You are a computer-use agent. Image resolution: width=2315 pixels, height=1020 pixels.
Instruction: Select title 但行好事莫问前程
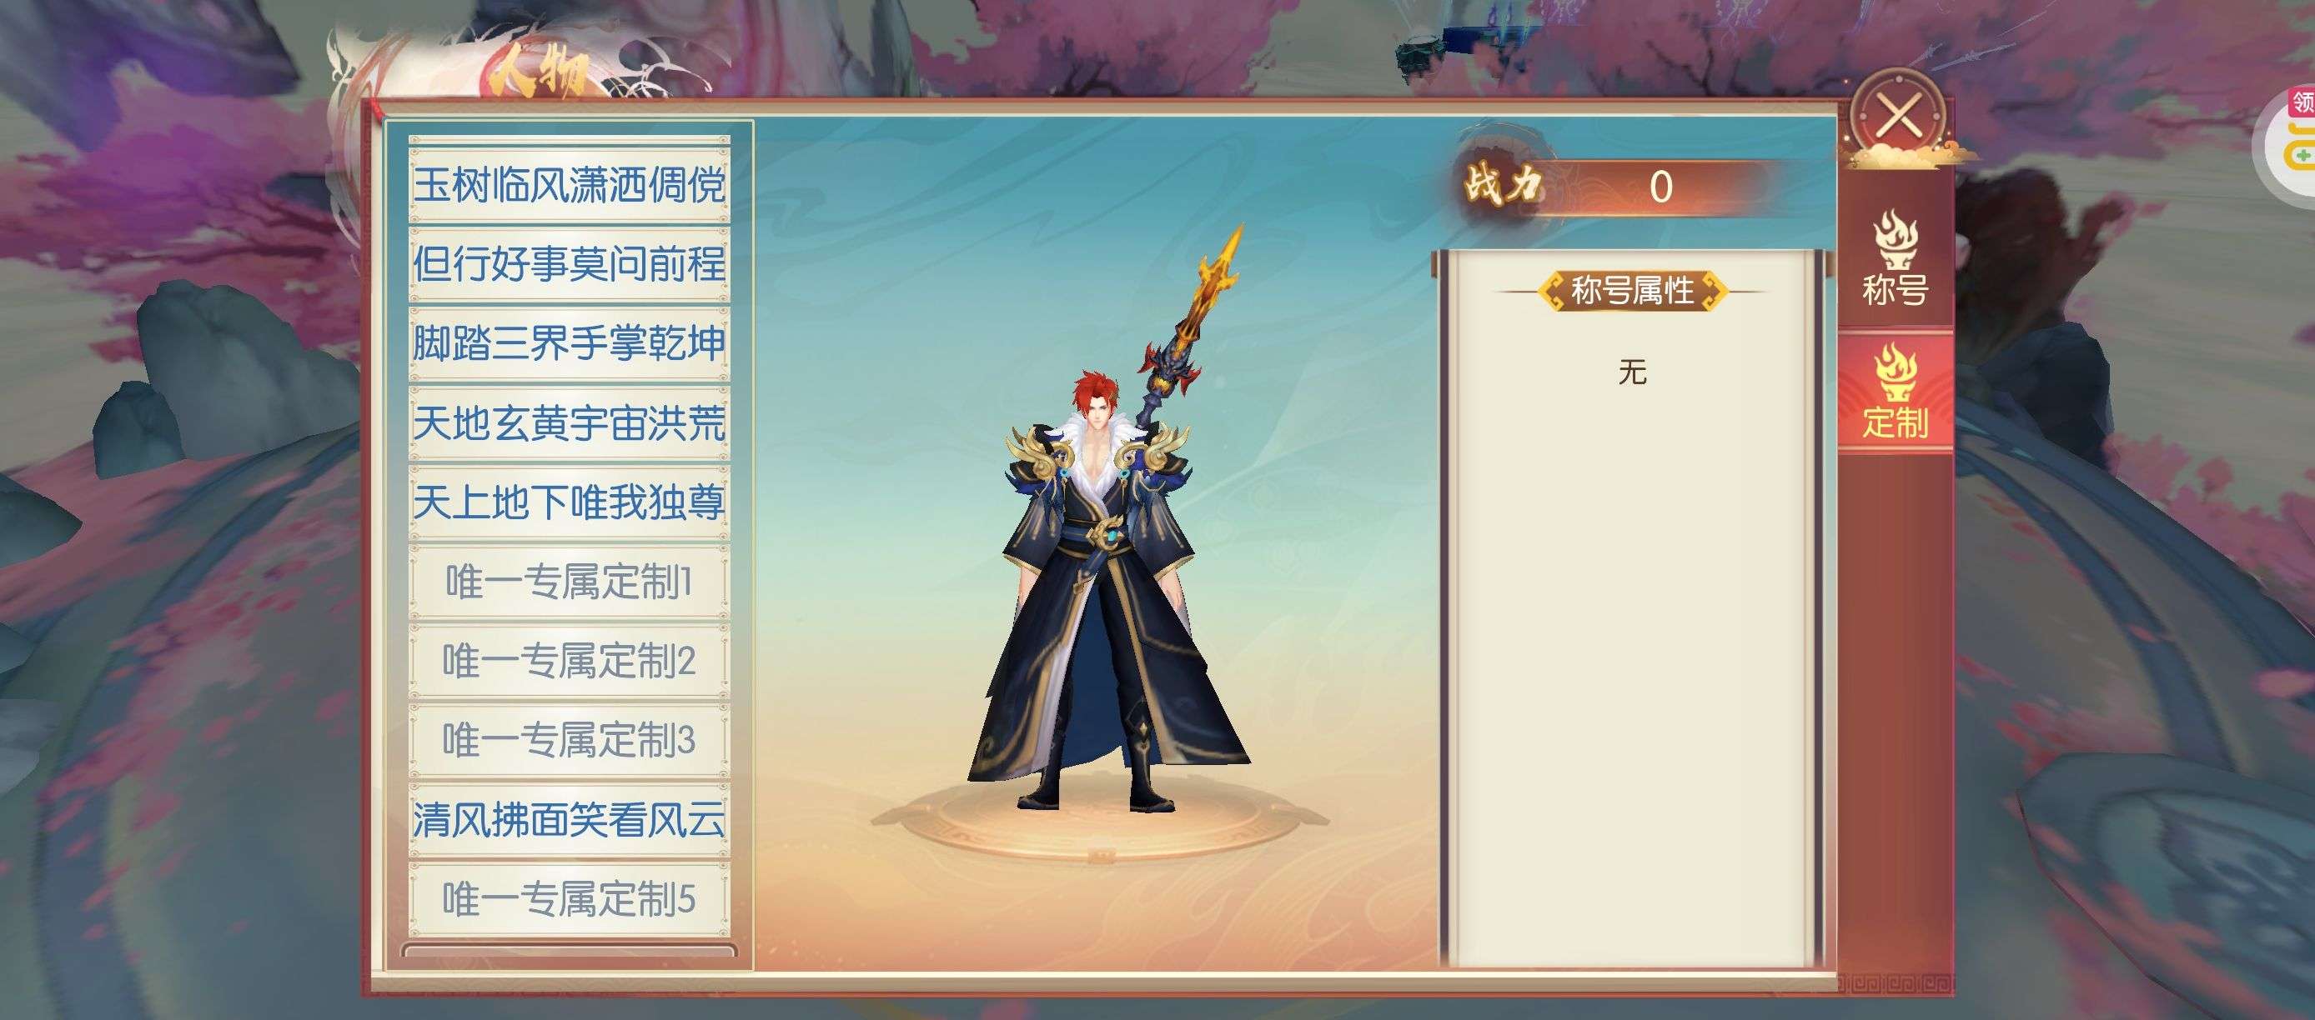[x=569, y=264]
